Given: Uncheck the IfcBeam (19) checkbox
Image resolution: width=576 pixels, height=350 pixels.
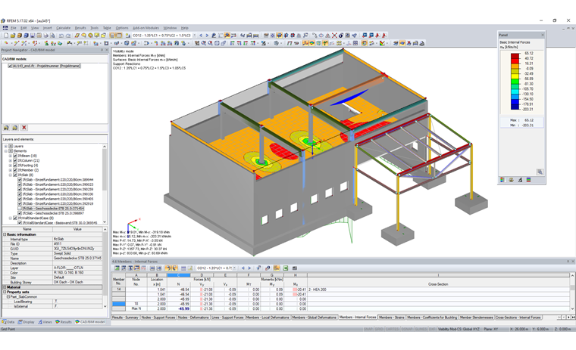Looking at the screenshot, I should click(15, 156).
